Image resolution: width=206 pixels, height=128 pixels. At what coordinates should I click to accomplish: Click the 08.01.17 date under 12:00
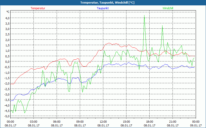(103, 125)
